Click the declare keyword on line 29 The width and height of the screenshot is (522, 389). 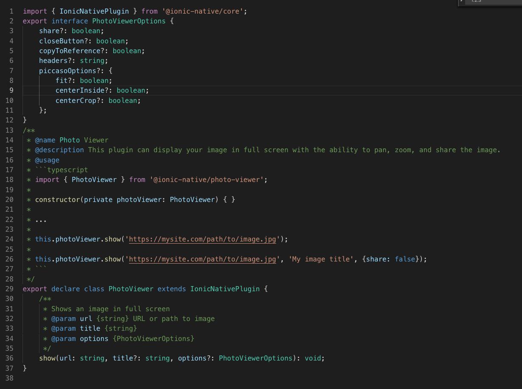(65, 289)
